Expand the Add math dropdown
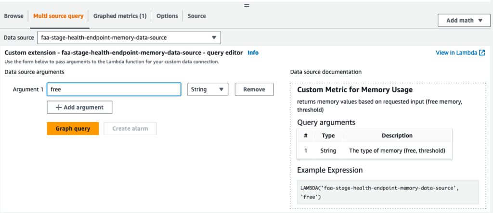 [464, 20]
